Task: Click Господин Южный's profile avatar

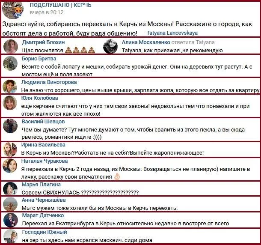Action: click(11, 236)
